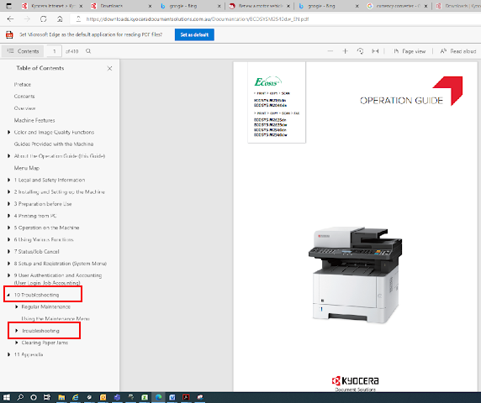Screen dimensions: 481x403
Task: Close the Table of Contents panel
Action: tap(109, 68)
